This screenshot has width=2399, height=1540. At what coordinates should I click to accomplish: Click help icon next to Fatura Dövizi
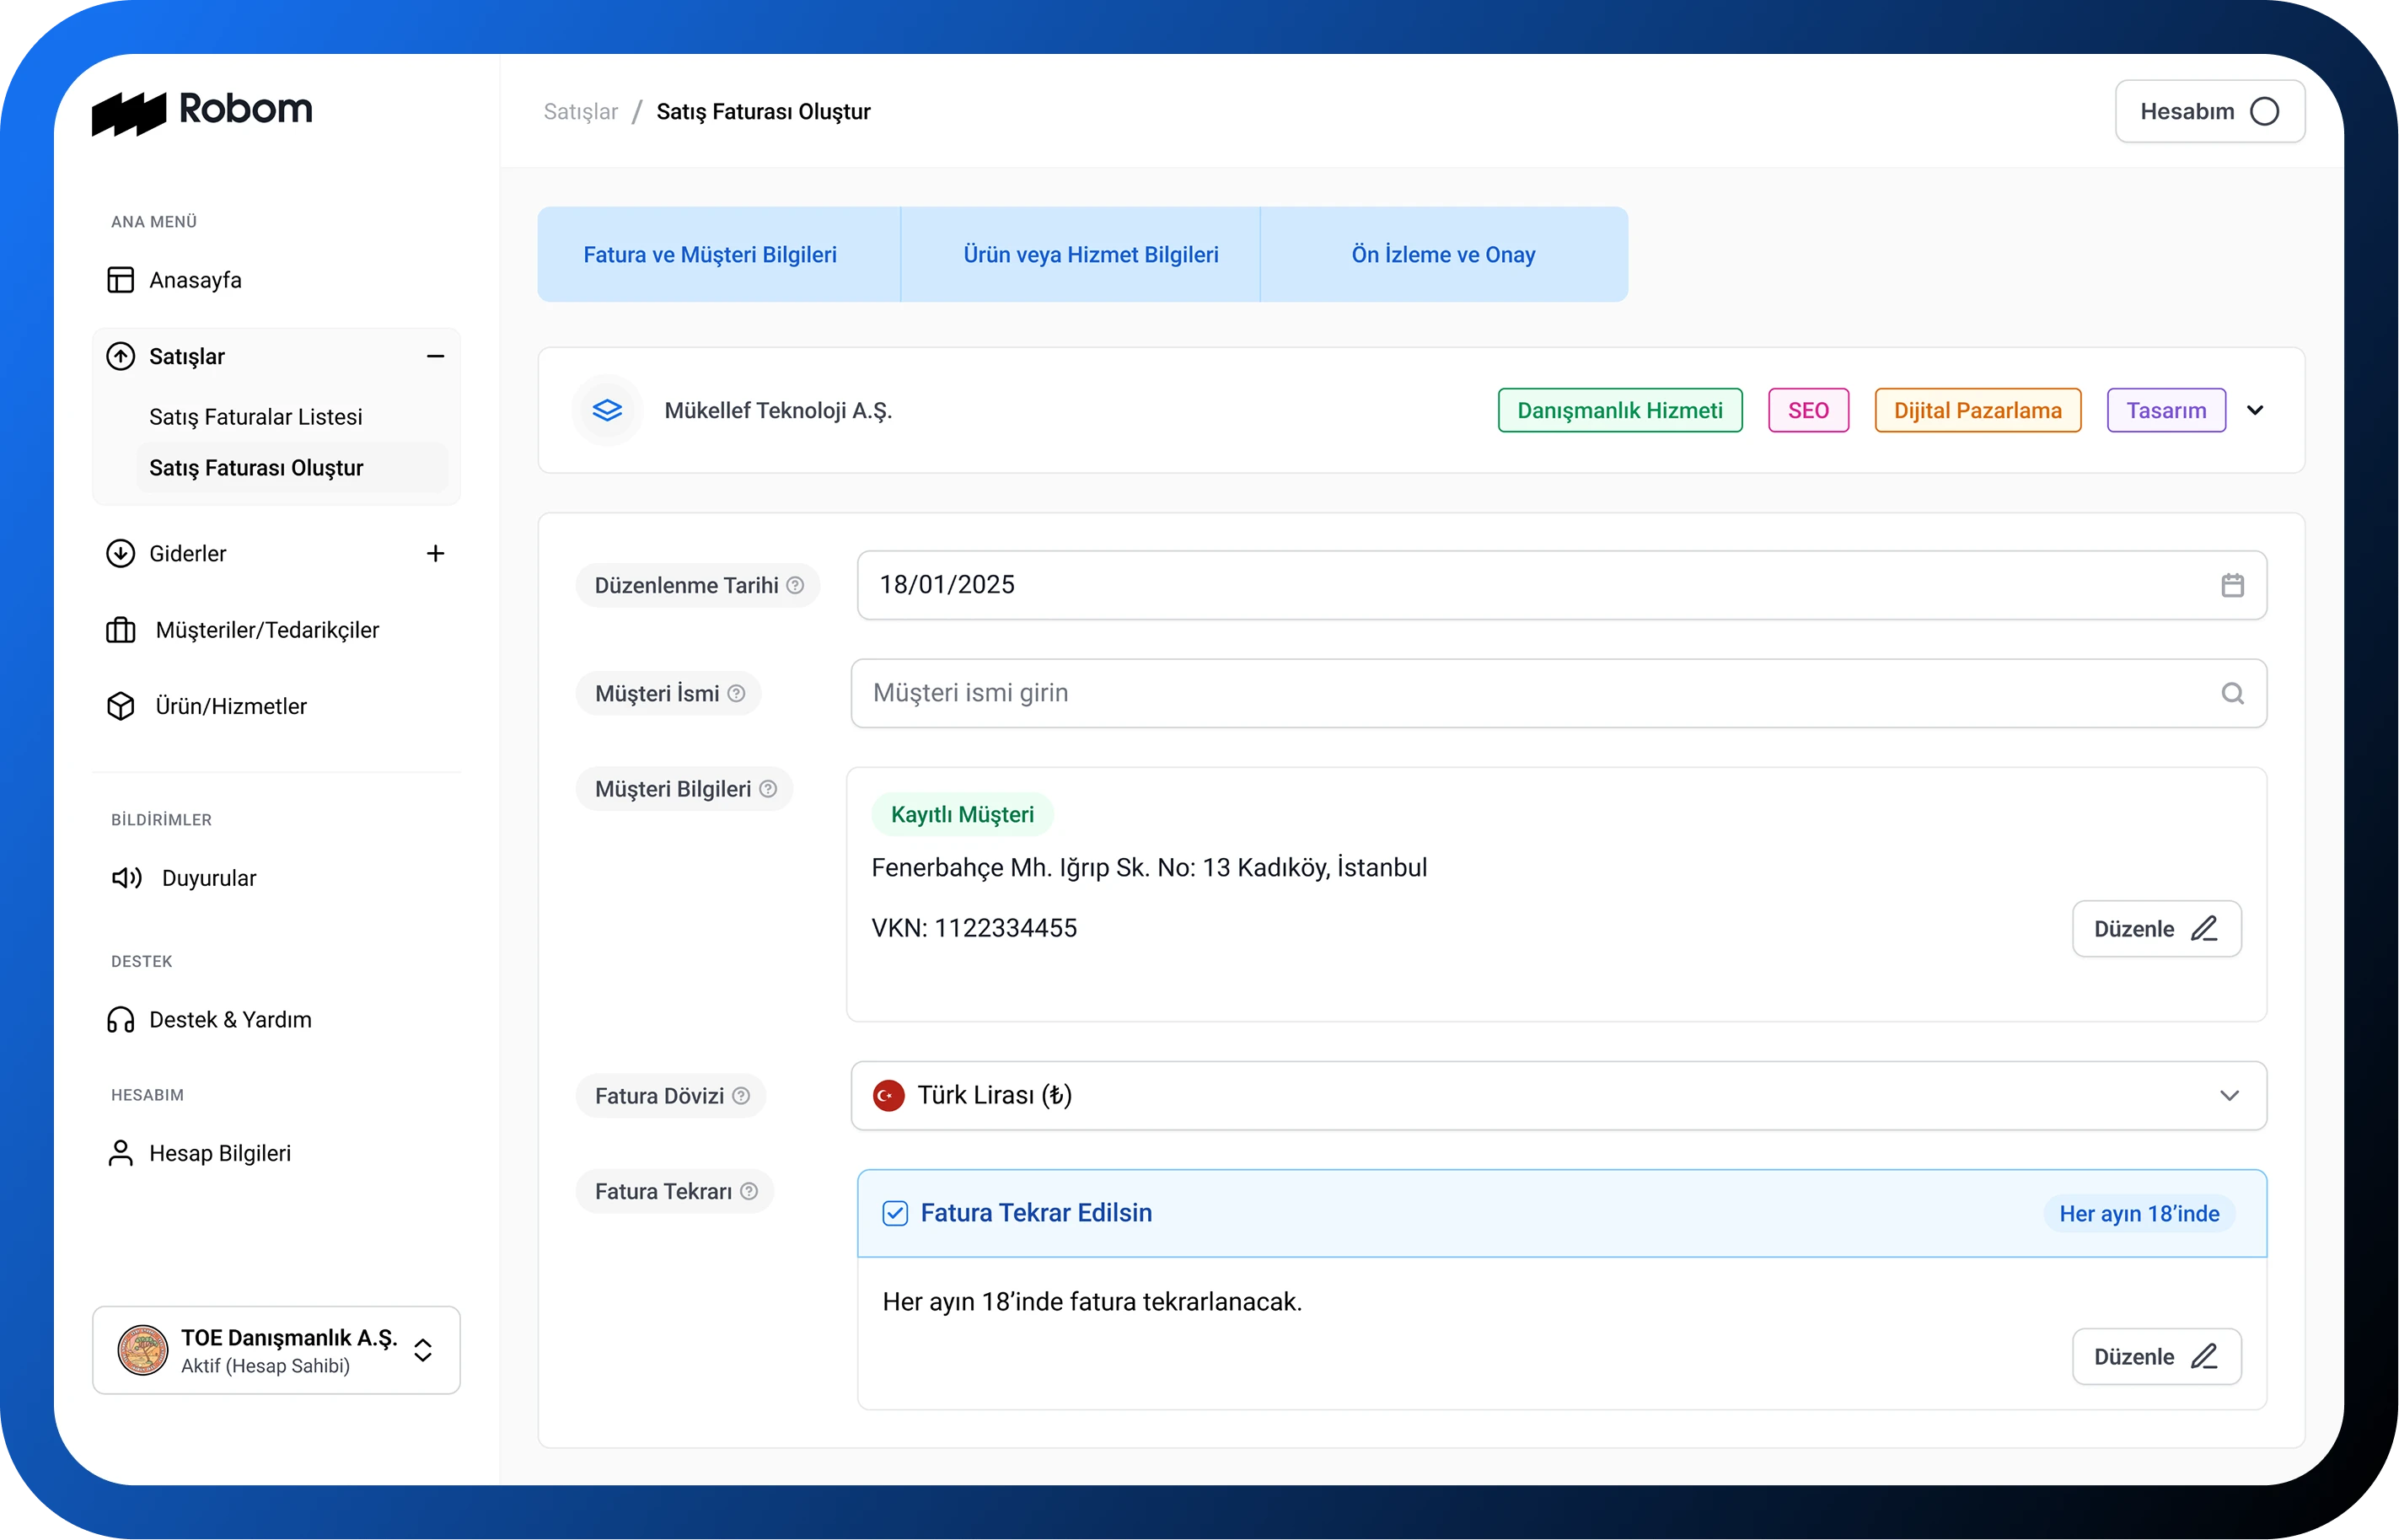point(741,1096)
